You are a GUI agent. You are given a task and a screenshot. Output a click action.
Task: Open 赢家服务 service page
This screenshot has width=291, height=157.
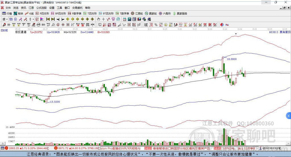(180, 14)
